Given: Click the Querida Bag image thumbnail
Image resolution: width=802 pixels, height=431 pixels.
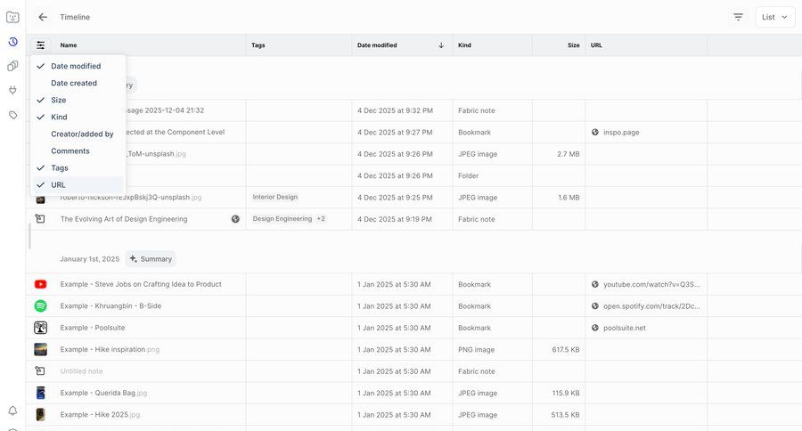Looking at the screenshot, I should coord(40,393).
